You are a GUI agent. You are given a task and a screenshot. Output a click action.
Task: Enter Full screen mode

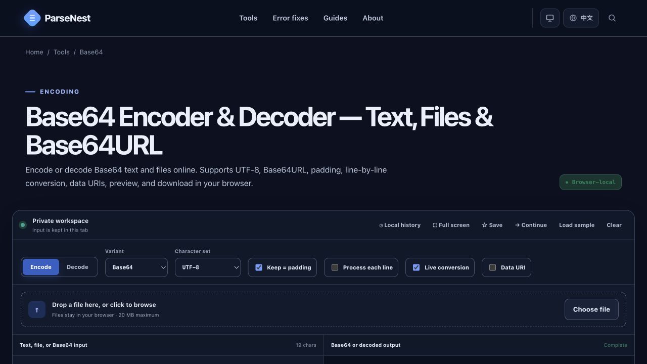pos(451,225)
